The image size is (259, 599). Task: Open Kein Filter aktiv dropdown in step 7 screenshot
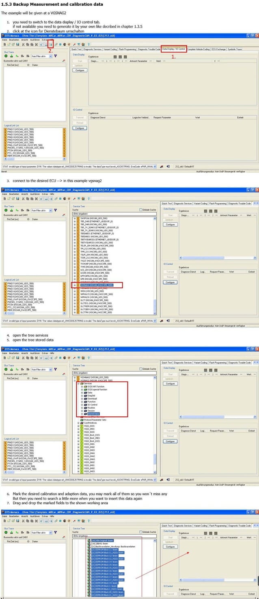tap(50, 532)
